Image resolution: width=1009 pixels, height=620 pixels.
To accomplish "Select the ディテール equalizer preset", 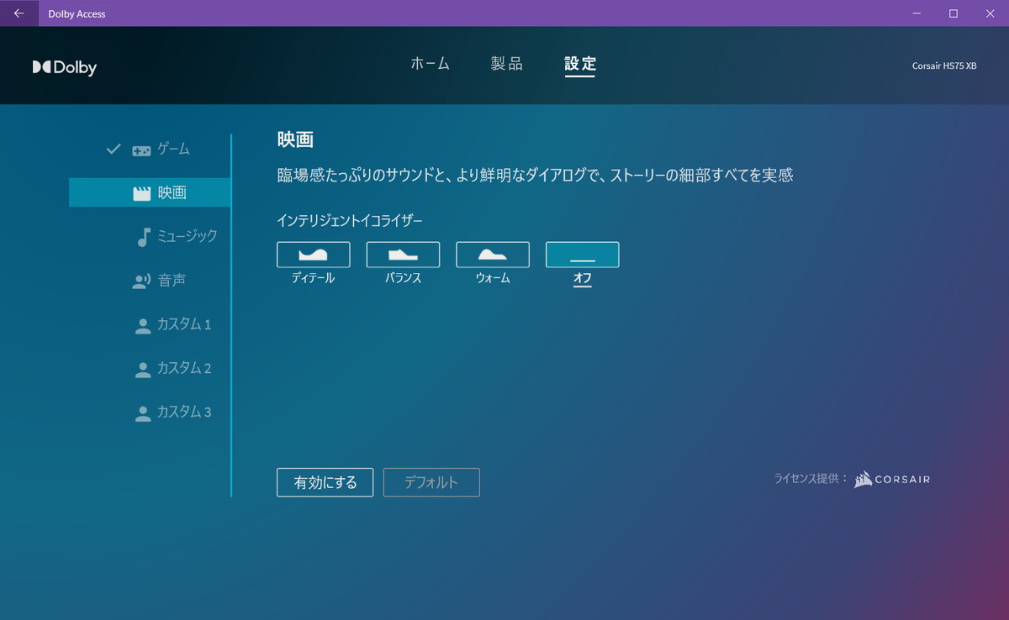I will tap(313, 255).
